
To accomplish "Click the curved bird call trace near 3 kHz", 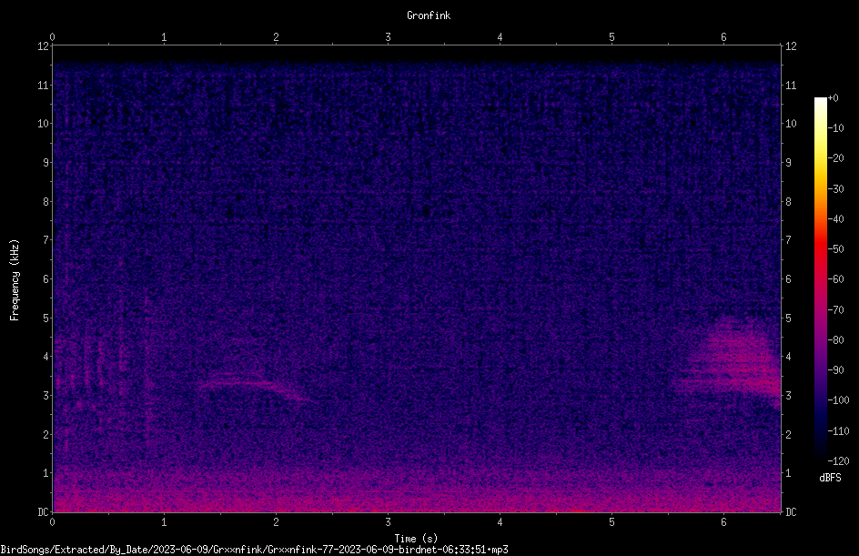I will (x=255, y=386).
